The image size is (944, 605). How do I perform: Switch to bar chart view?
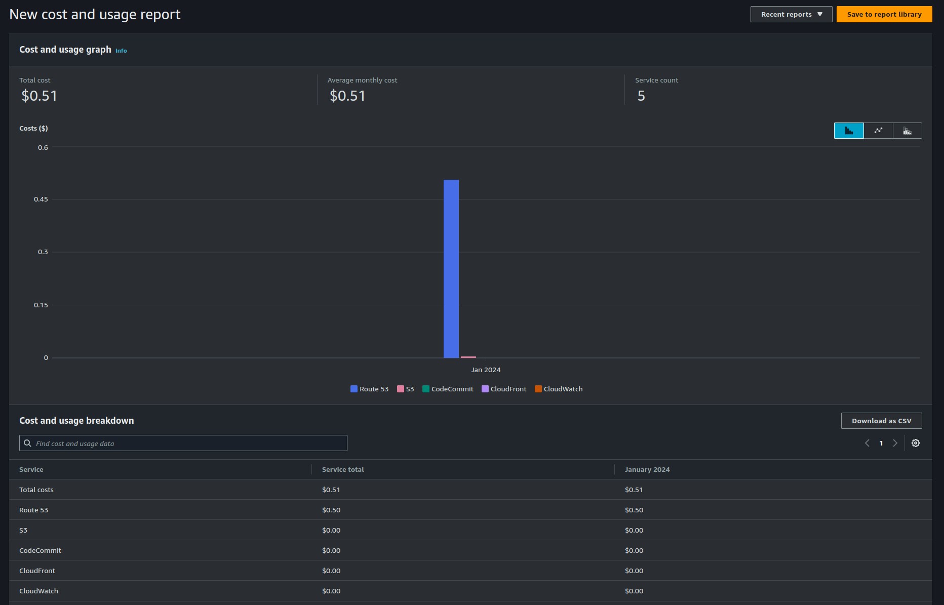pyautogui.click(x=849, y=131)
